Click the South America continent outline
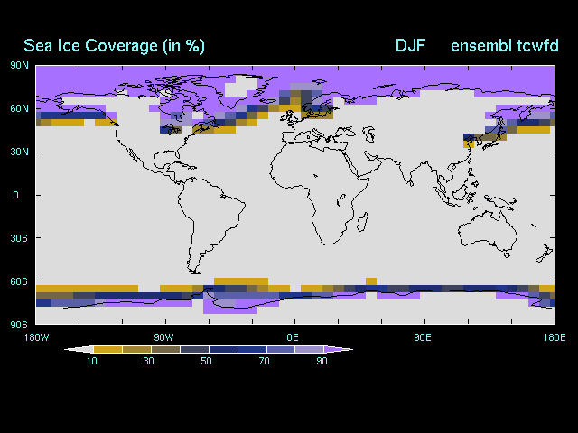The height and width of the screenshot is (433, 578). (x=210, y=225)
